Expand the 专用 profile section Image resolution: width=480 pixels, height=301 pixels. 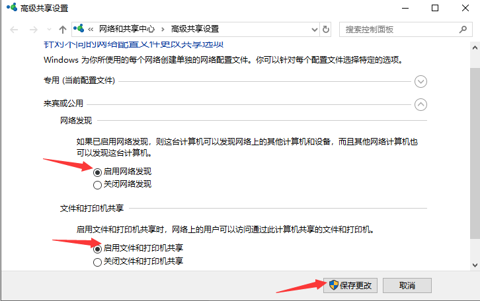[x=420, y=81]
